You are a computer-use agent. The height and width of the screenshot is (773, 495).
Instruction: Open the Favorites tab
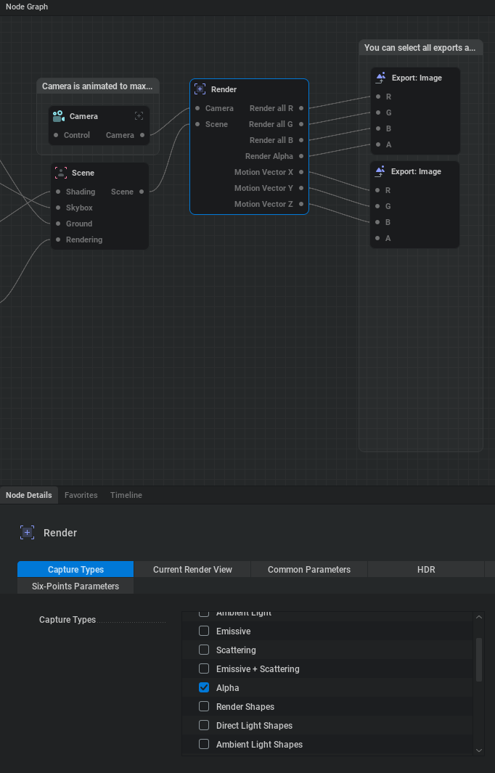point(81,495)
